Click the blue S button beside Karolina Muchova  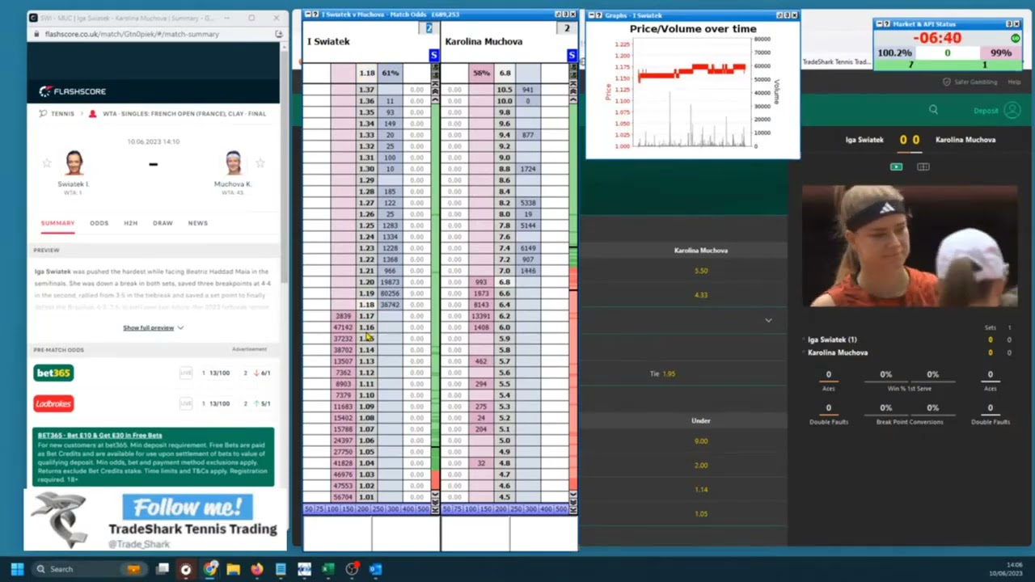tap(572, 55)
